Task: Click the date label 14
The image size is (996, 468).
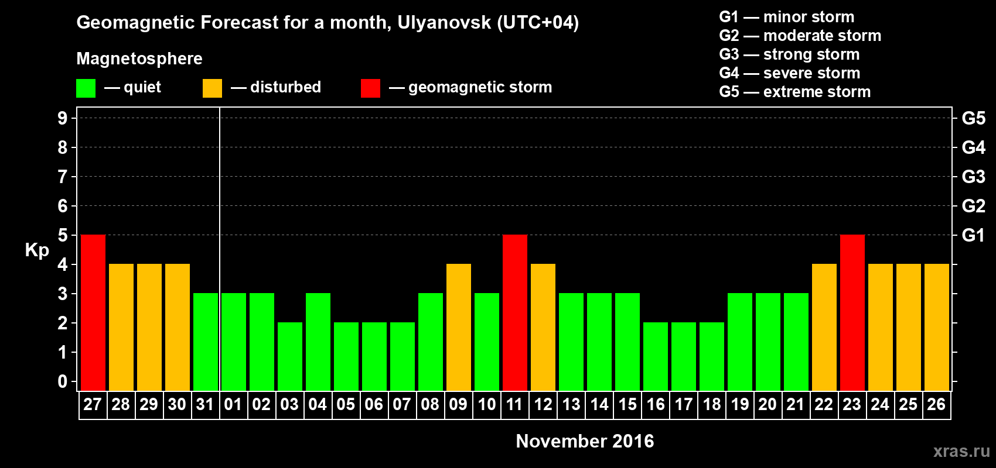Action: [599, 404]
